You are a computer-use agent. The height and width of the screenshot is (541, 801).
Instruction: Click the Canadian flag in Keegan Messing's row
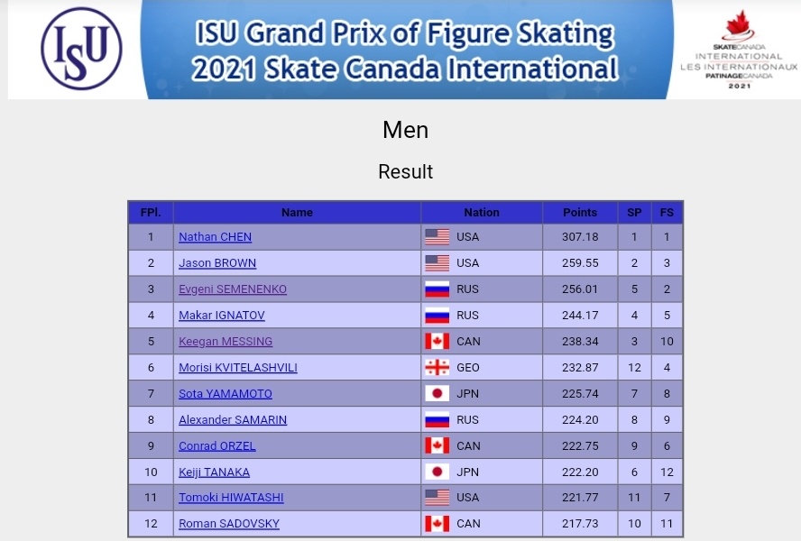click(437, 341)
